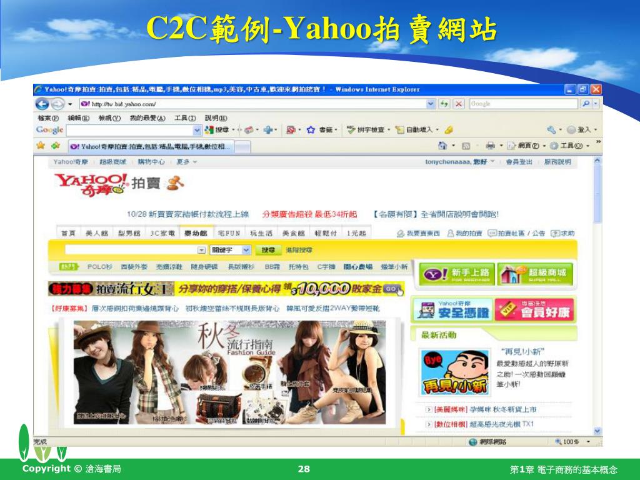Click the Google Toolbar 書籤 star icon
Viewport: 640px width, 480px height.
click(311, 130)
